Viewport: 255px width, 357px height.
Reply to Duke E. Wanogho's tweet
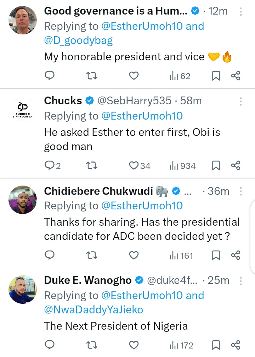click(50, 345)
